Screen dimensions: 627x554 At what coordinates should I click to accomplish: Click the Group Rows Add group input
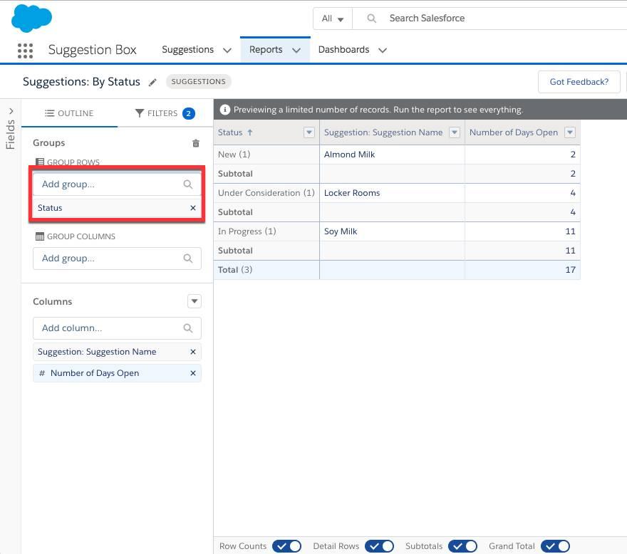coord(117,184)
